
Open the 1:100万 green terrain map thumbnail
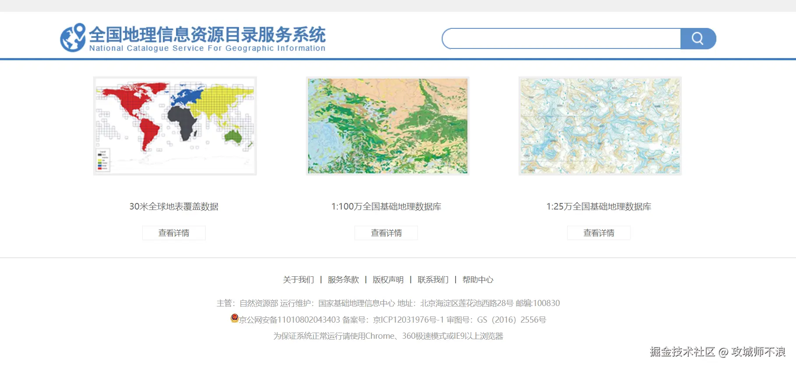388,126
